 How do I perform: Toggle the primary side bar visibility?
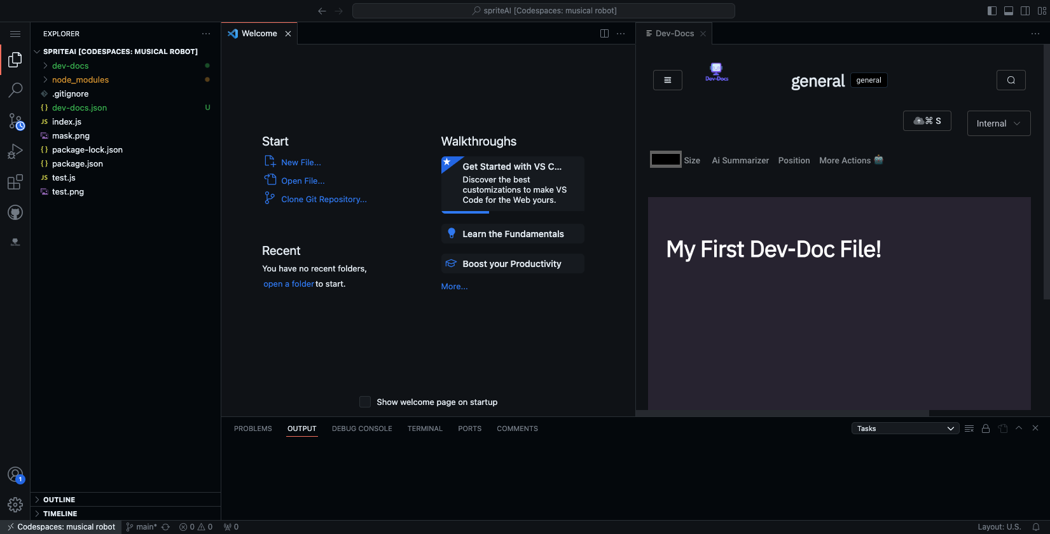click(991, 11)
